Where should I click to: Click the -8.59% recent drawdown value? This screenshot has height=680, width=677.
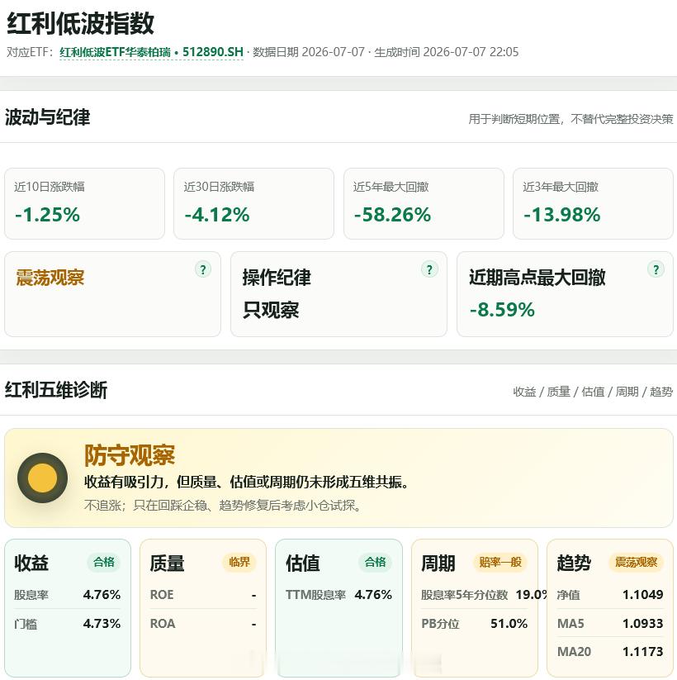click(x=502, y=310)
